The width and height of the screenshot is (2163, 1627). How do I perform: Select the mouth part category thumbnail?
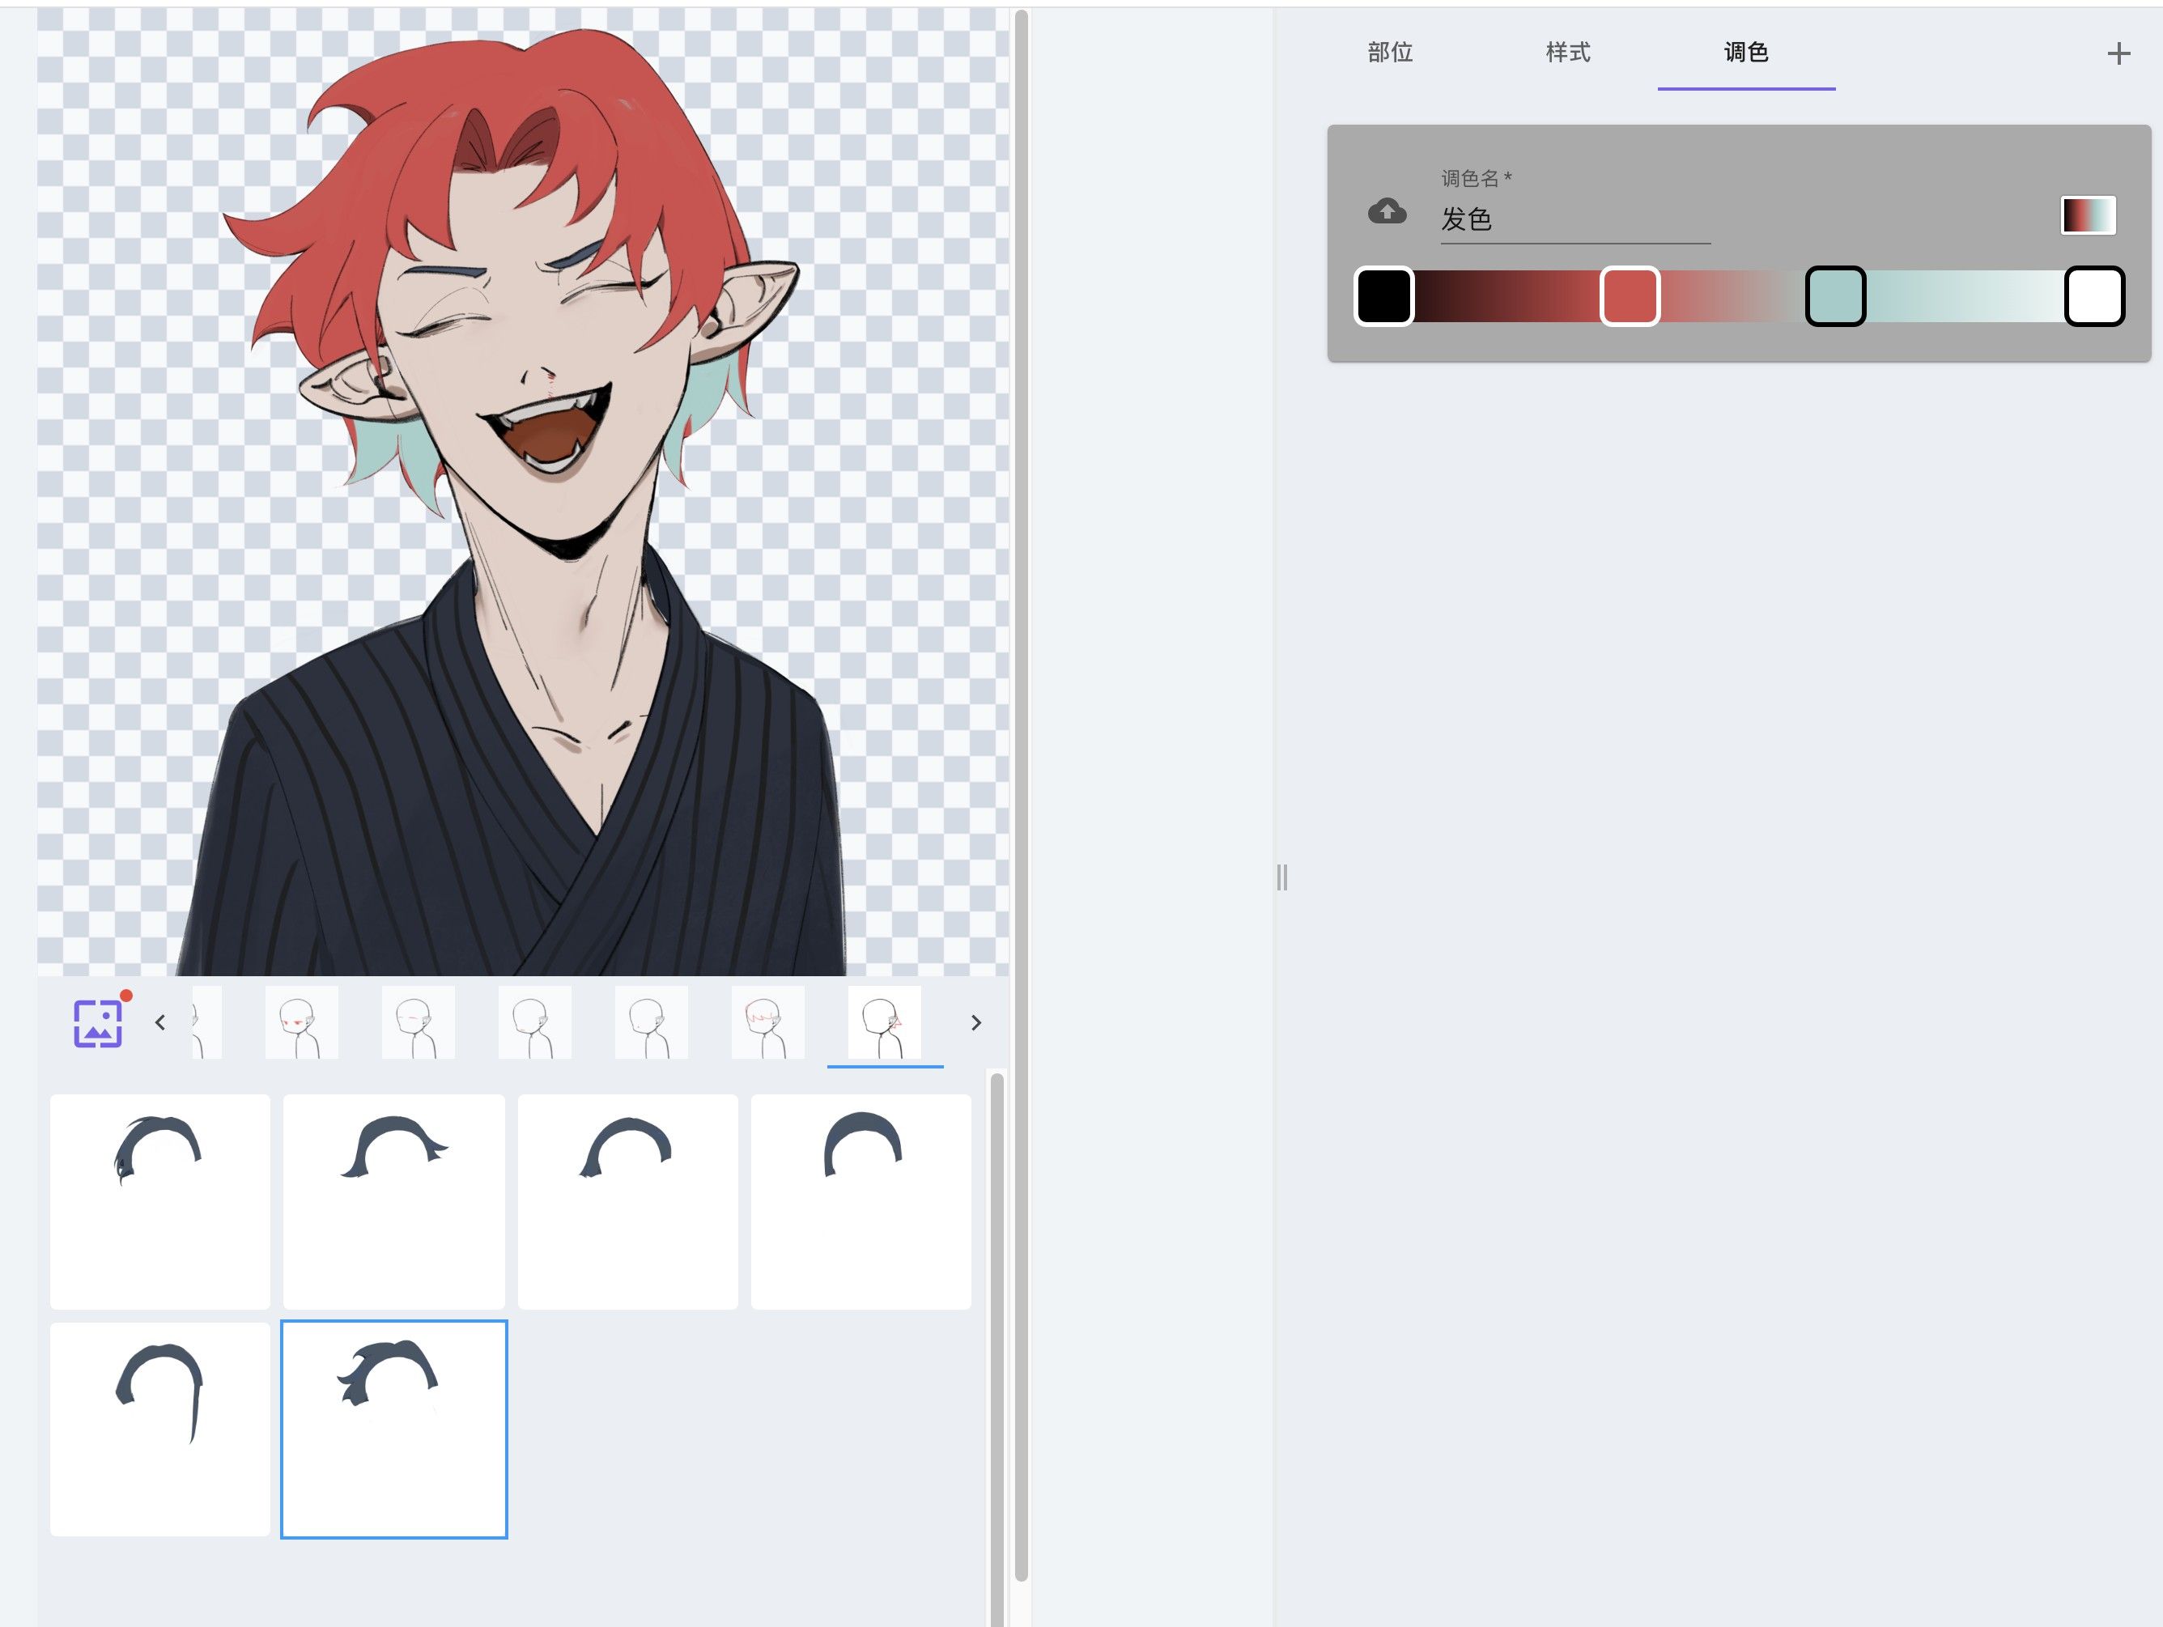click(535, 1022)
